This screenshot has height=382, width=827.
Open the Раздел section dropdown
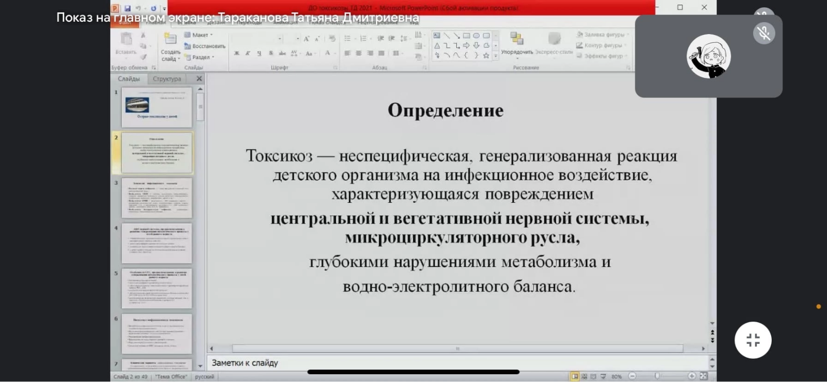coord(200,57)
